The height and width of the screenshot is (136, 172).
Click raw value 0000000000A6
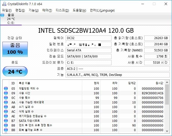(x=153, y=116)
